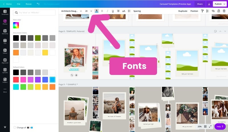Click the color search input field
The width and height of the screenshot is (228, 132).
[x=34, y=12]
